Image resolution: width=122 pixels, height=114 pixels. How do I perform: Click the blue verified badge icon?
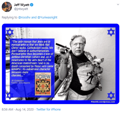[32, 5]
